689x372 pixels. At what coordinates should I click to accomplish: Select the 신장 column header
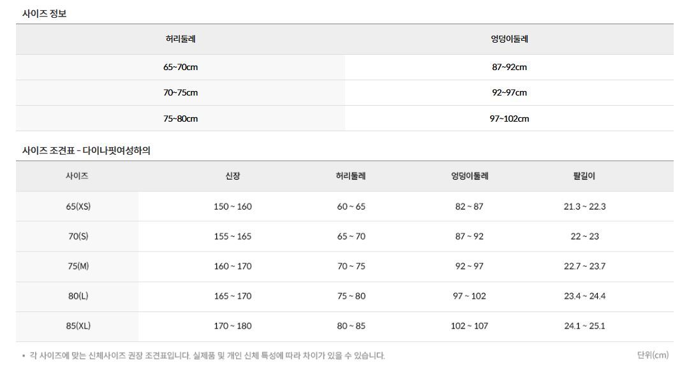(233, 176)
